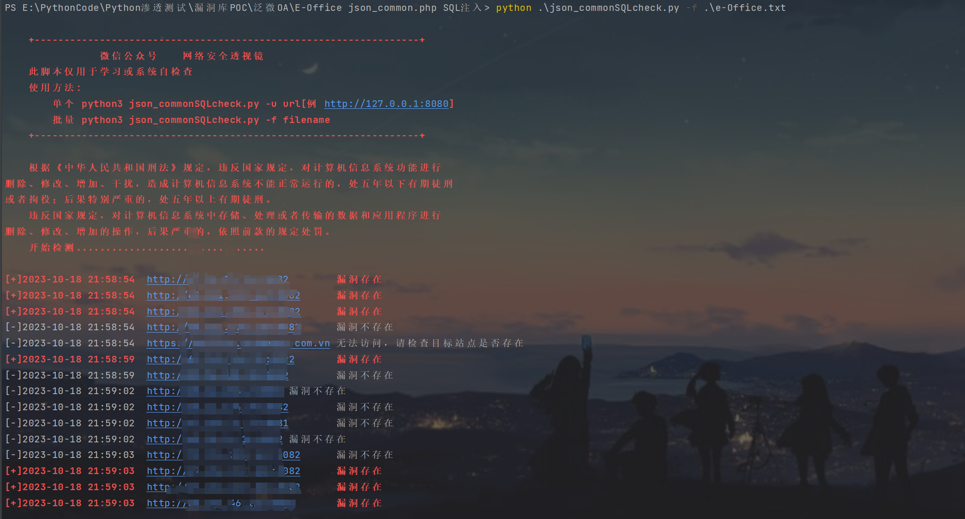The width and height of the screenshot is (965, 519).
Task: Click the .\e-Office.txt argument in the command line
Action: point(745,8)
